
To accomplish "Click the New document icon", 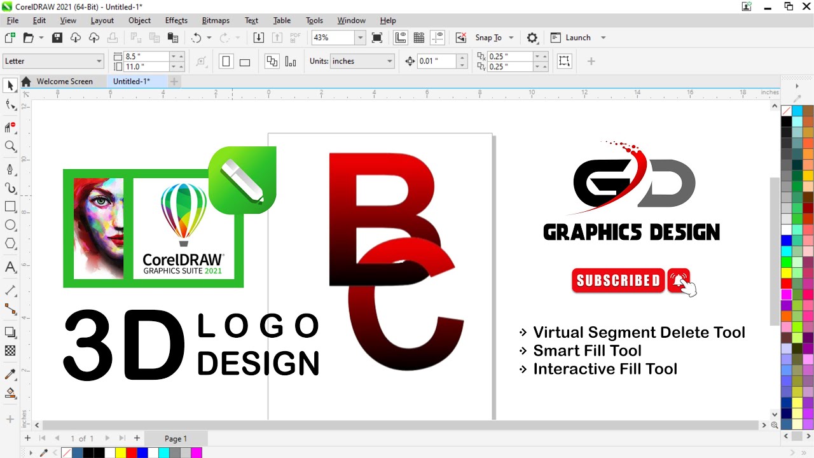I will click(10, 38).
